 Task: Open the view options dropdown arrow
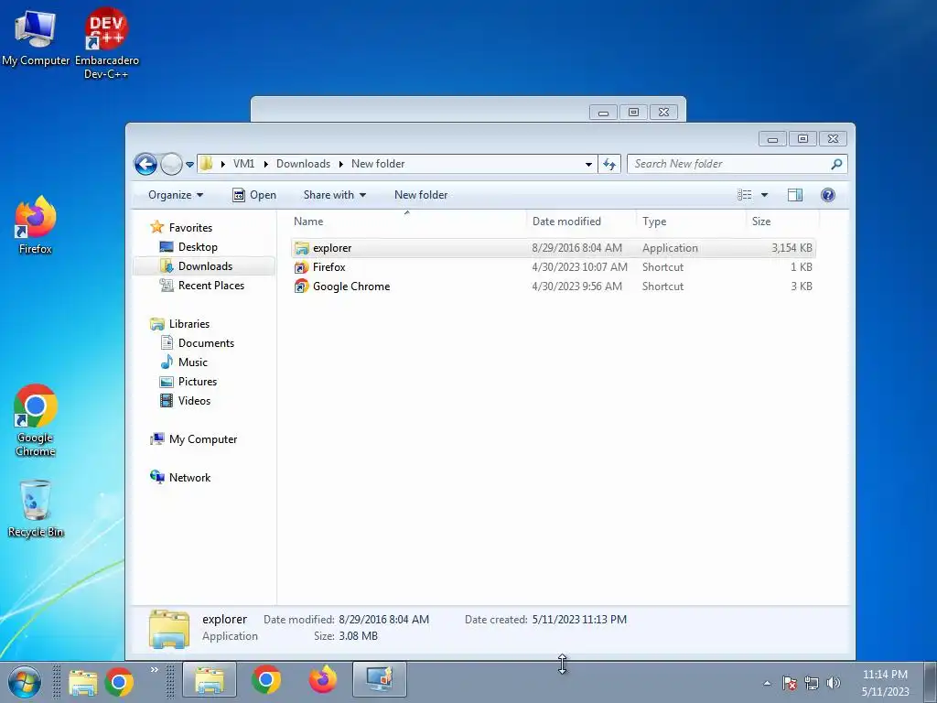tap(764, 195)
